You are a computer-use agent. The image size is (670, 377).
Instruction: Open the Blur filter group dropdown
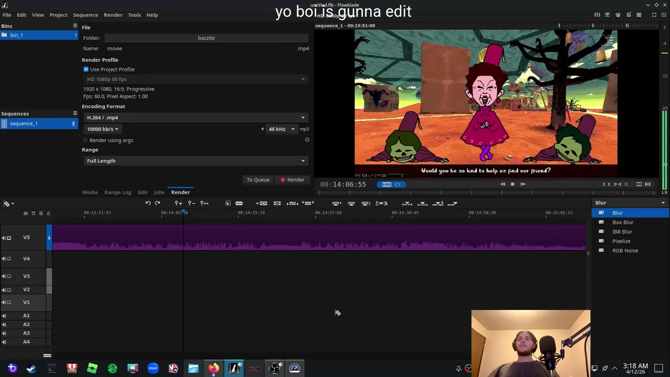tap(630, 203)
